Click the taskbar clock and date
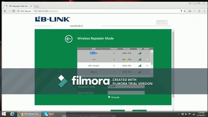Viewport: 208px width, 117px height. [x=201, y=114]
